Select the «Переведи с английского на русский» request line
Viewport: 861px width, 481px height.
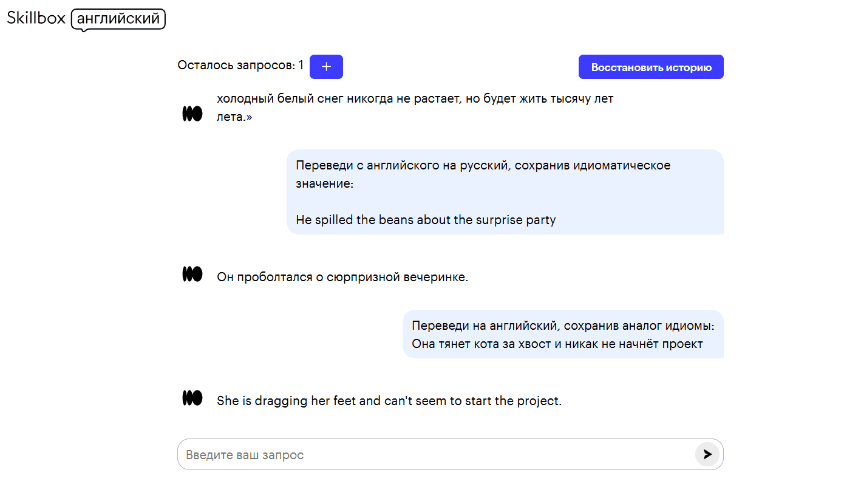point(483,165)
